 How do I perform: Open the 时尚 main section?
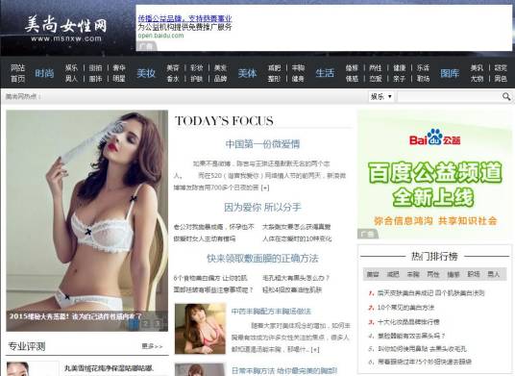tap(44, 73)
